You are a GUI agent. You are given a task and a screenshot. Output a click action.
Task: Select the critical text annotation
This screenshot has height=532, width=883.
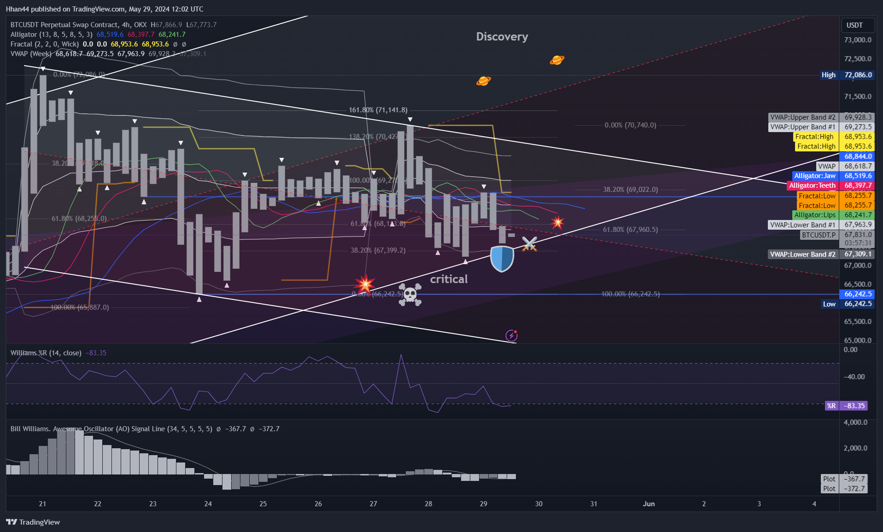click(449, 279)
